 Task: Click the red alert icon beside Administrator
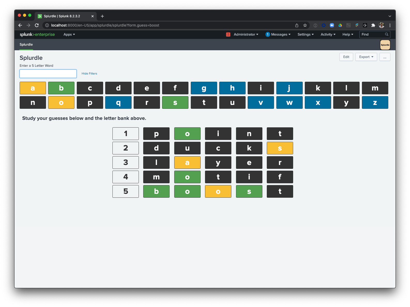point(228,35)
